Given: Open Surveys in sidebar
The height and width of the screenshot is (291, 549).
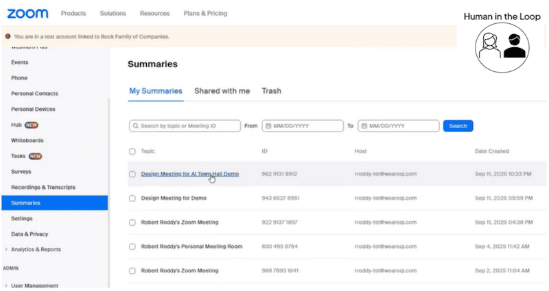Looking at the screenshot, I should click(21, 172).
